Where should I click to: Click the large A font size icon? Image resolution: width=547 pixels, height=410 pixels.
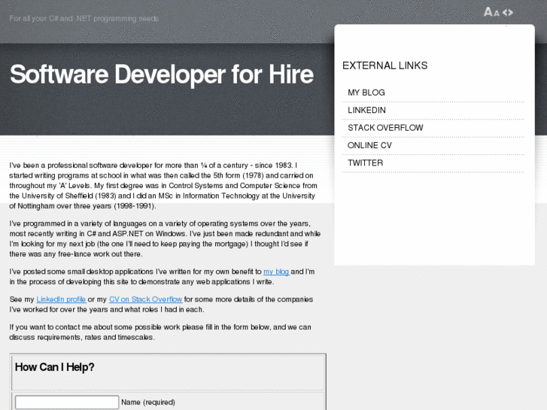(488, 11)
